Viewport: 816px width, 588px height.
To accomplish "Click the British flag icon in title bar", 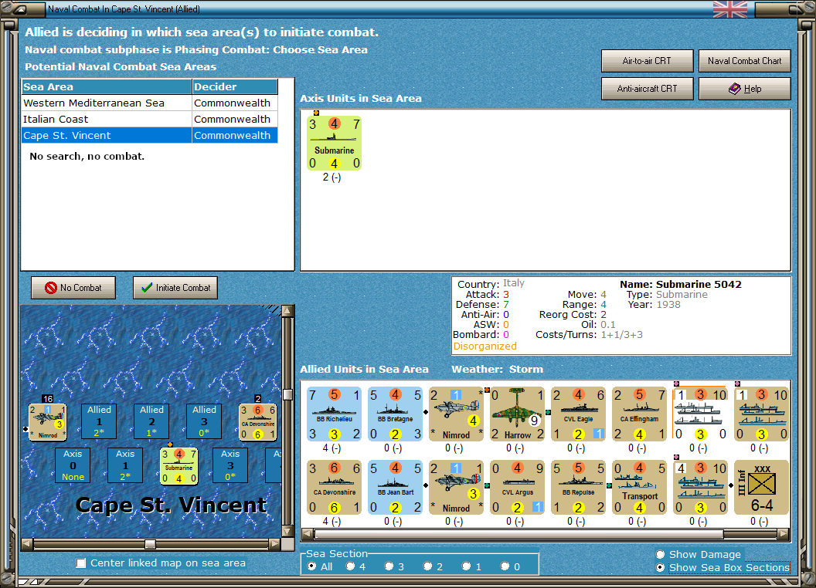I will coord(730,9).
